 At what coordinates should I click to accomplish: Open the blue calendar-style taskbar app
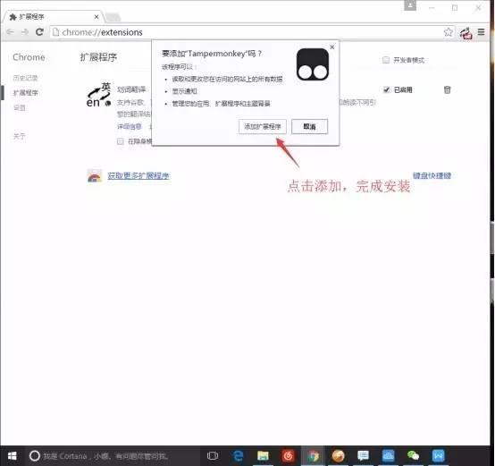pyautogui.click(x=388, y=456)
